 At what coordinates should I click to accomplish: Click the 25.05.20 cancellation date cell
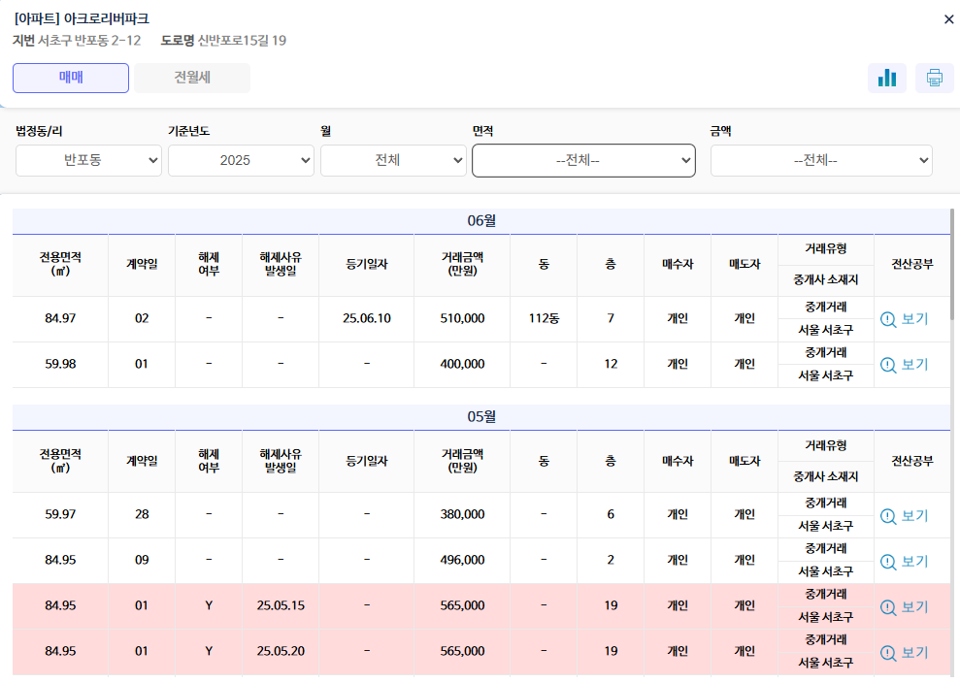(281, 651)
